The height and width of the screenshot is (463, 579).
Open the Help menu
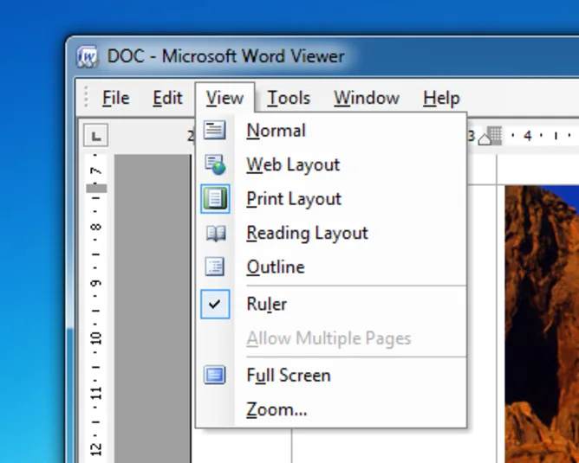click(441, 98)
